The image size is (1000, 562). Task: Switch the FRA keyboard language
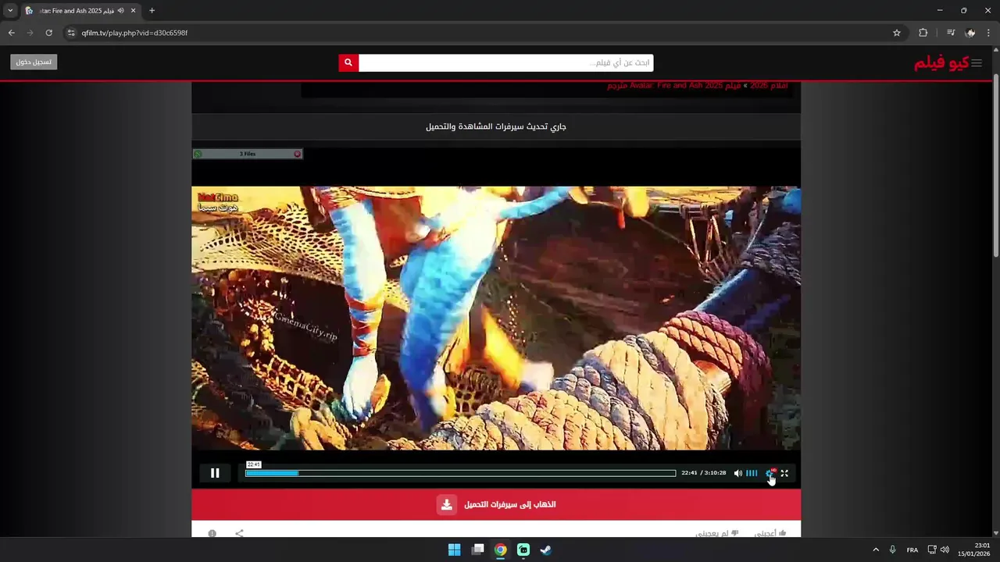click(x=912, y=550)
